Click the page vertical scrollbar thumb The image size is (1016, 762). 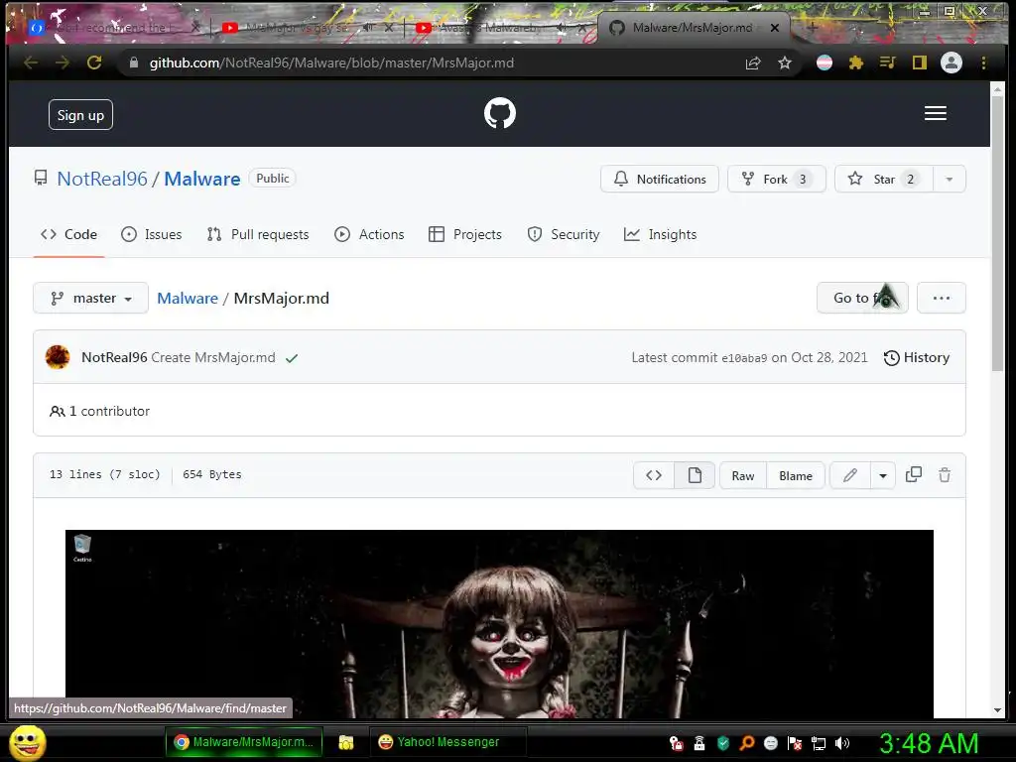[997, 233]
